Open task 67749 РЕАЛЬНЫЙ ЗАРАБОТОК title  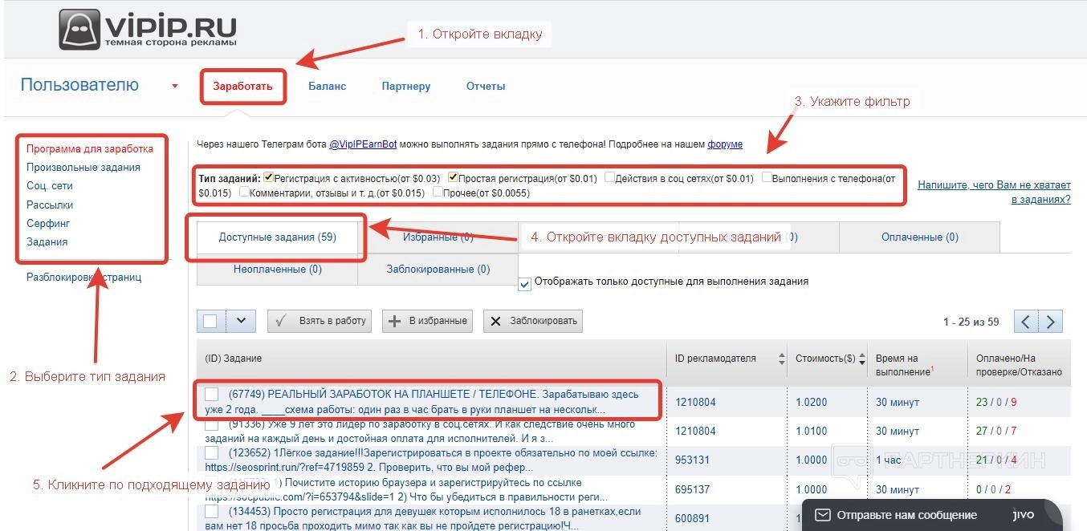coord(422,402)
